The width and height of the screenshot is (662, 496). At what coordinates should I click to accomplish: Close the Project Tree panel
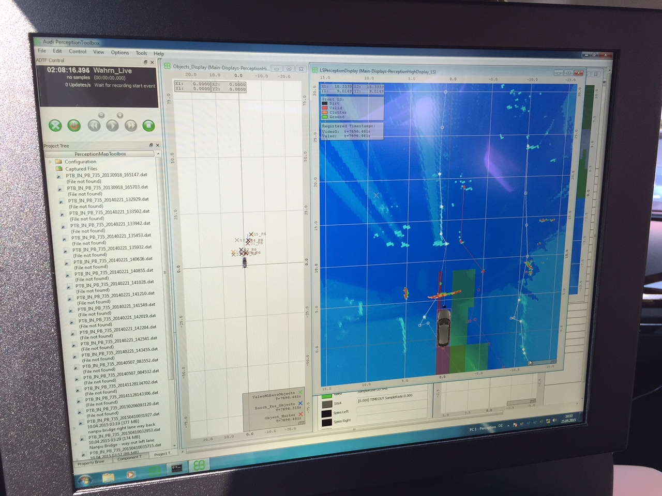point(158,145)
